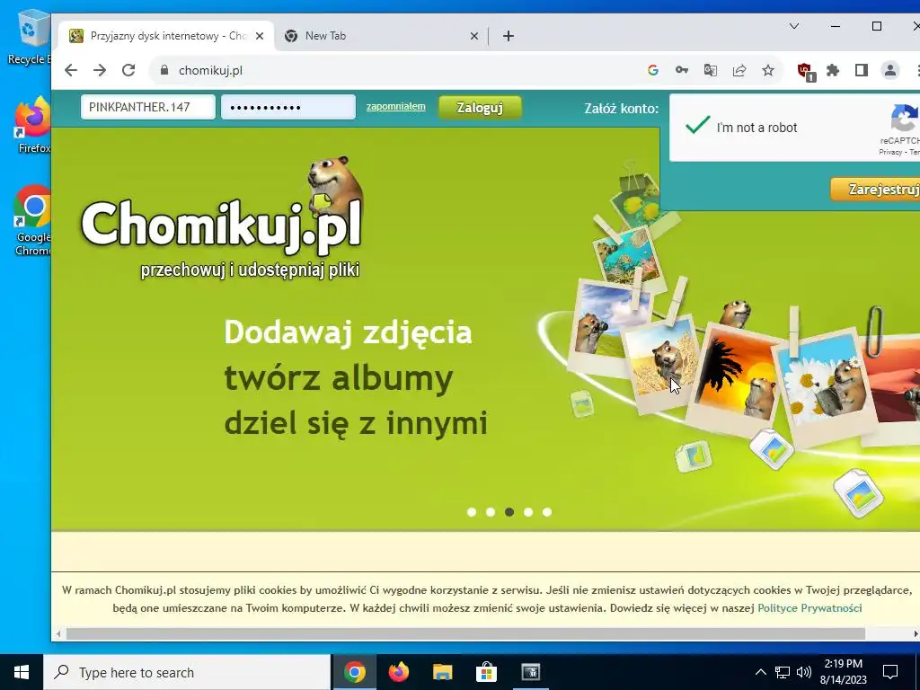920x690 pixels.
Task: Show hidden system tray icons
Action: (x=760, y=672)
